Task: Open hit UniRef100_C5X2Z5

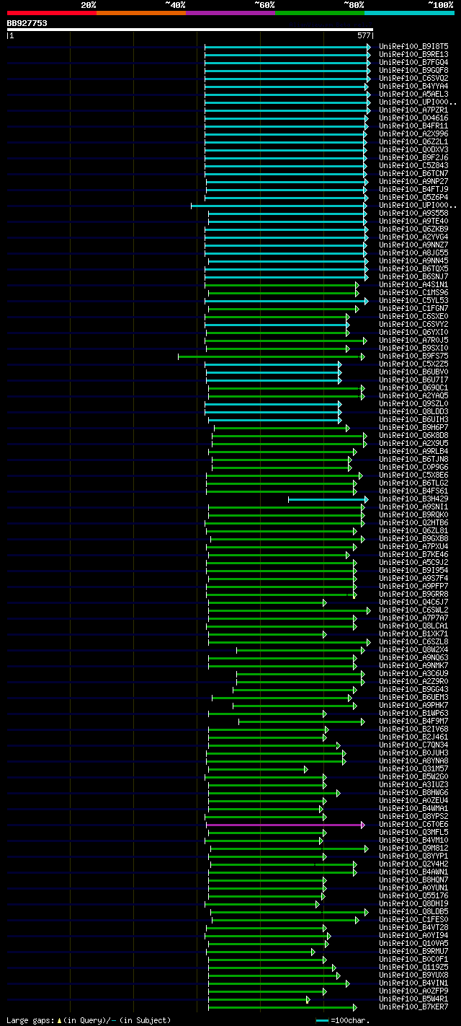Action: (x=413, y=364)
